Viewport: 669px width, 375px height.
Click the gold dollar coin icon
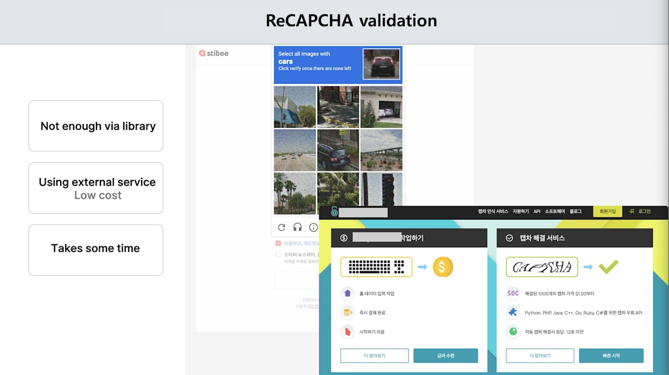tap(443, 267)
